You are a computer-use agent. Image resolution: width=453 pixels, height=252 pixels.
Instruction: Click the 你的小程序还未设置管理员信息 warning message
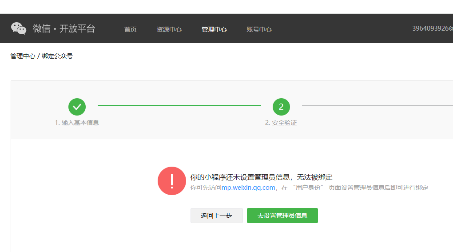[x=262, y=177]
